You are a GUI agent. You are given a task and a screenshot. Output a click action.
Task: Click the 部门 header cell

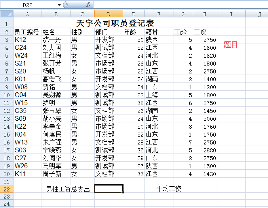[108, 32]
